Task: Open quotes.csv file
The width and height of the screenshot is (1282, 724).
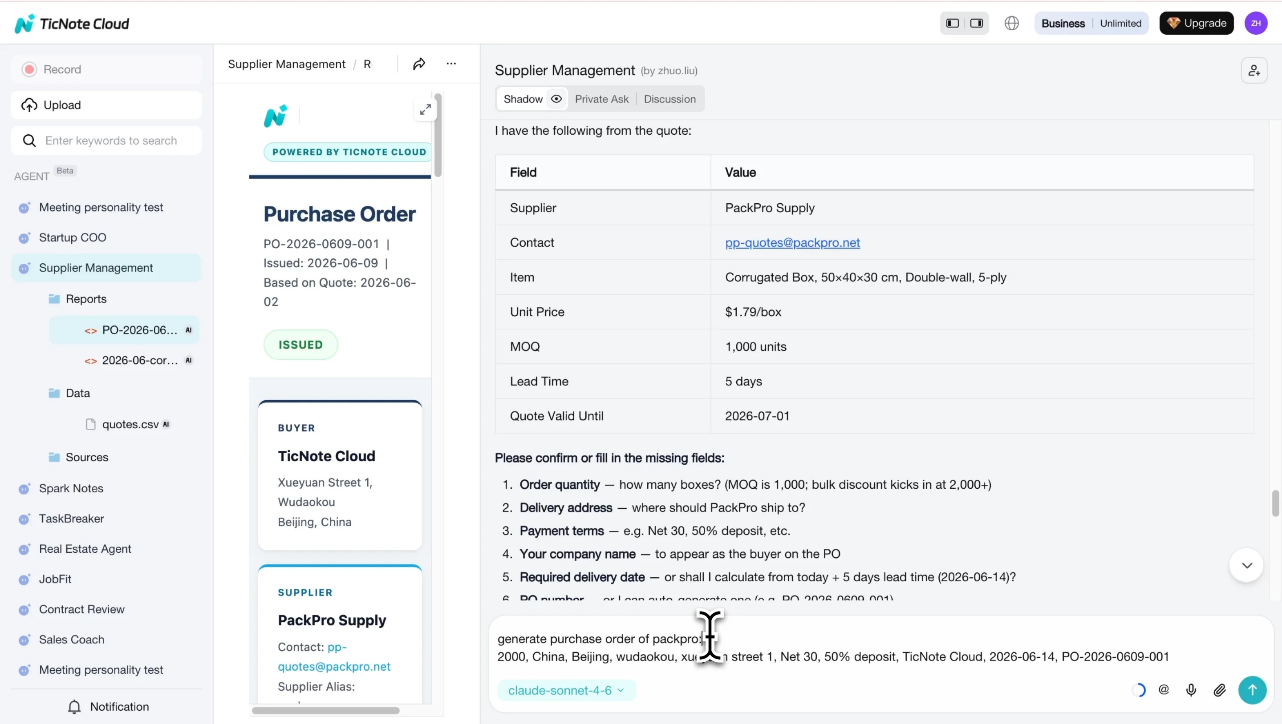Action: 130,425
